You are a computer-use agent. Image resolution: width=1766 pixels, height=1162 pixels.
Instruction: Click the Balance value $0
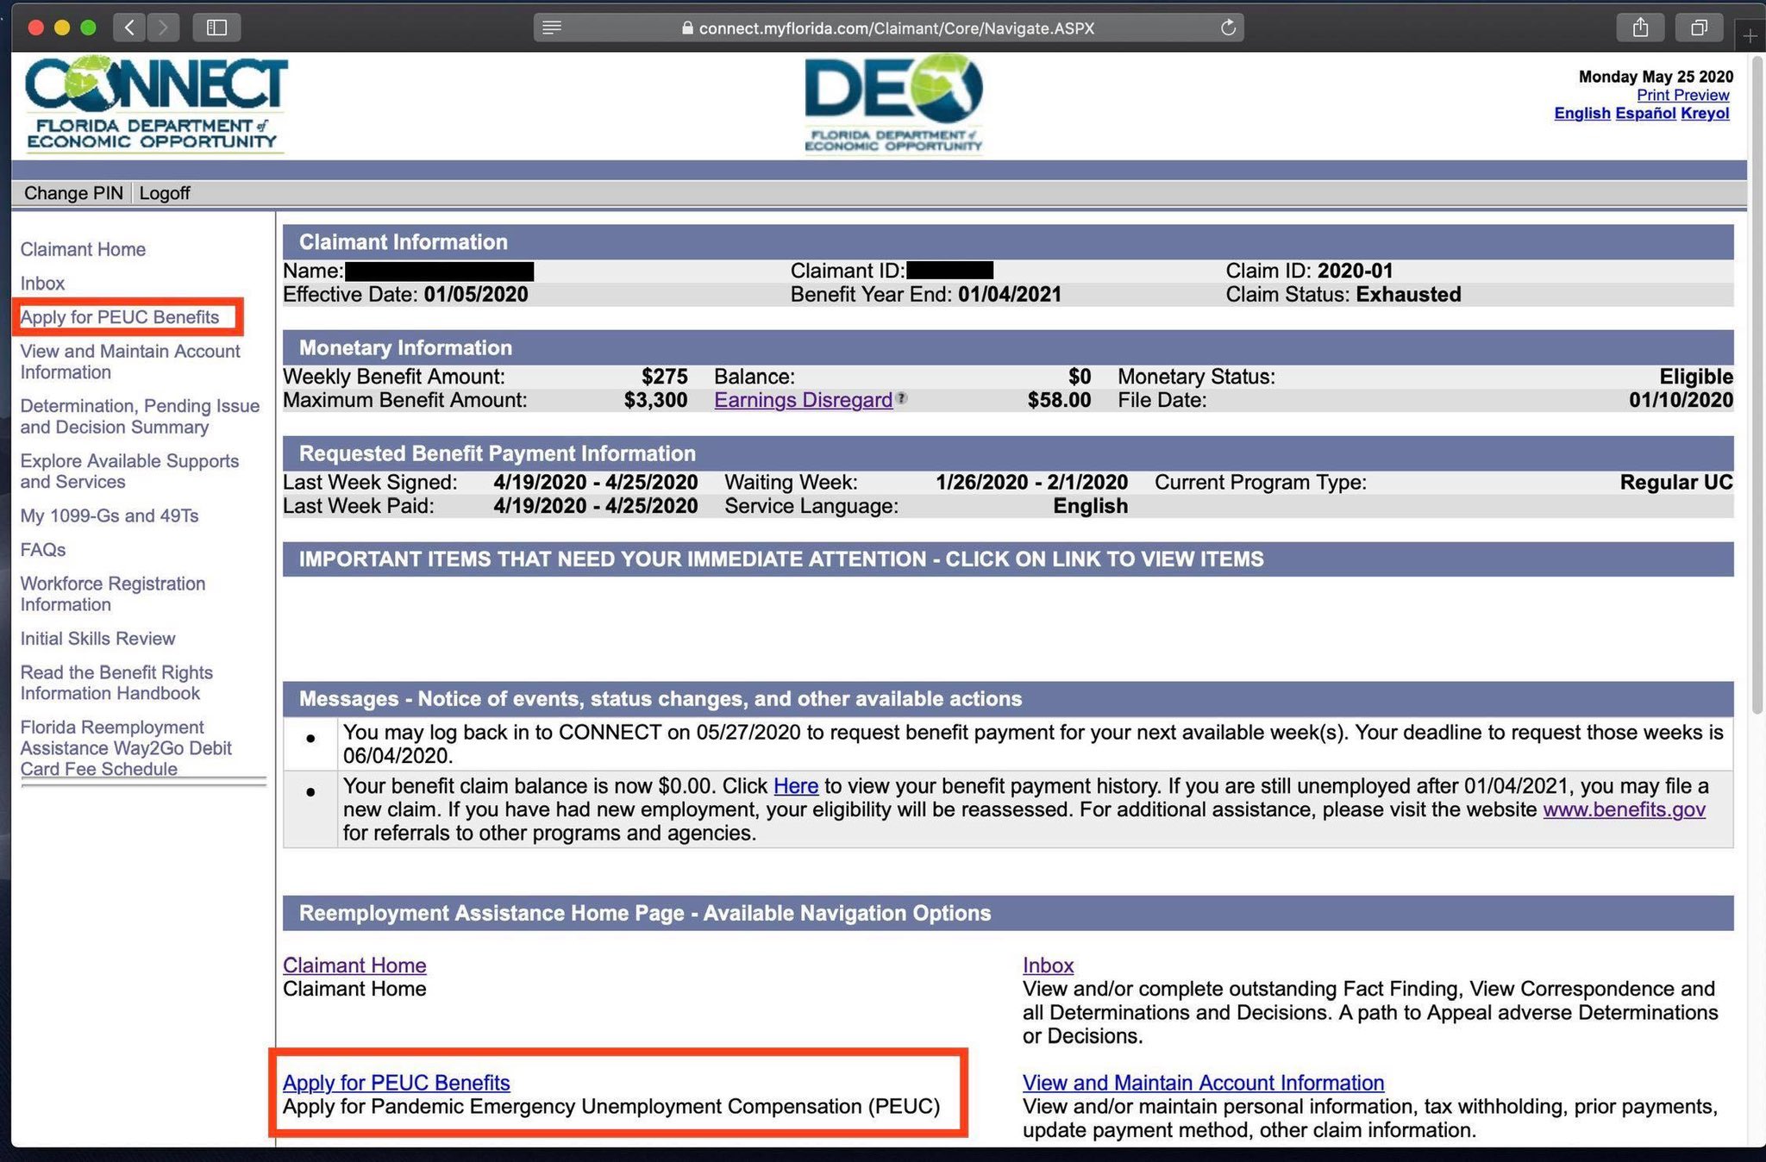point(1080,377)
